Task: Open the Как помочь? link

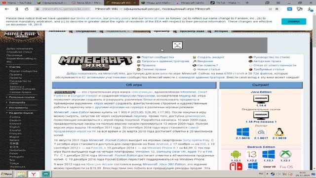Action: point(207,65)
